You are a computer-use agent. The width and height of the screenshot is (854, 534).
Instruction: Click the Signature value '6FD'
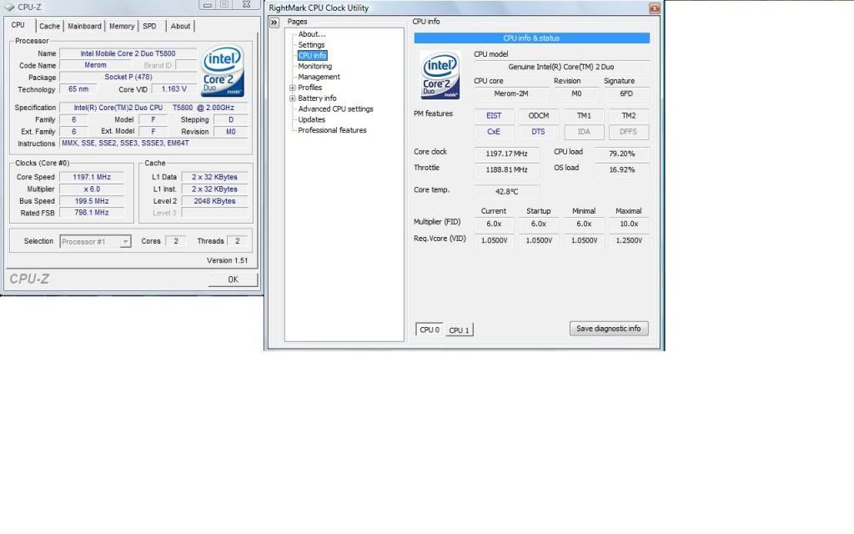point(626,93)
